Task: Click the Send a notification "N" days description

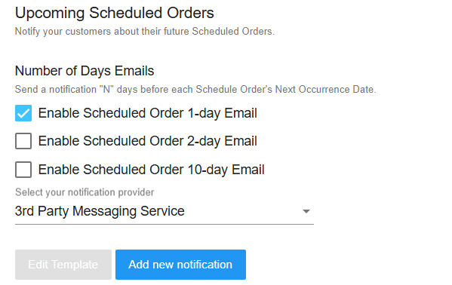Action: 195,90
